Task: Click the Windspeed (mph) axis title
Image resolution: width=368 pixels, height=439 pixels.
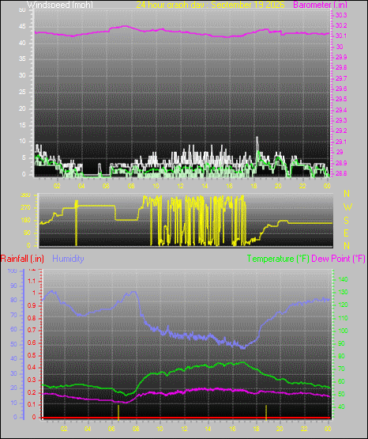Action: [x=60, y=4]
